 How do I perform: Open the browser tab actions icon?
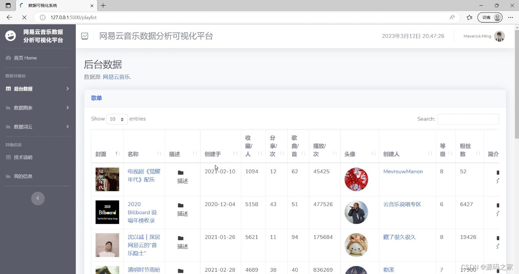point(8,6)
